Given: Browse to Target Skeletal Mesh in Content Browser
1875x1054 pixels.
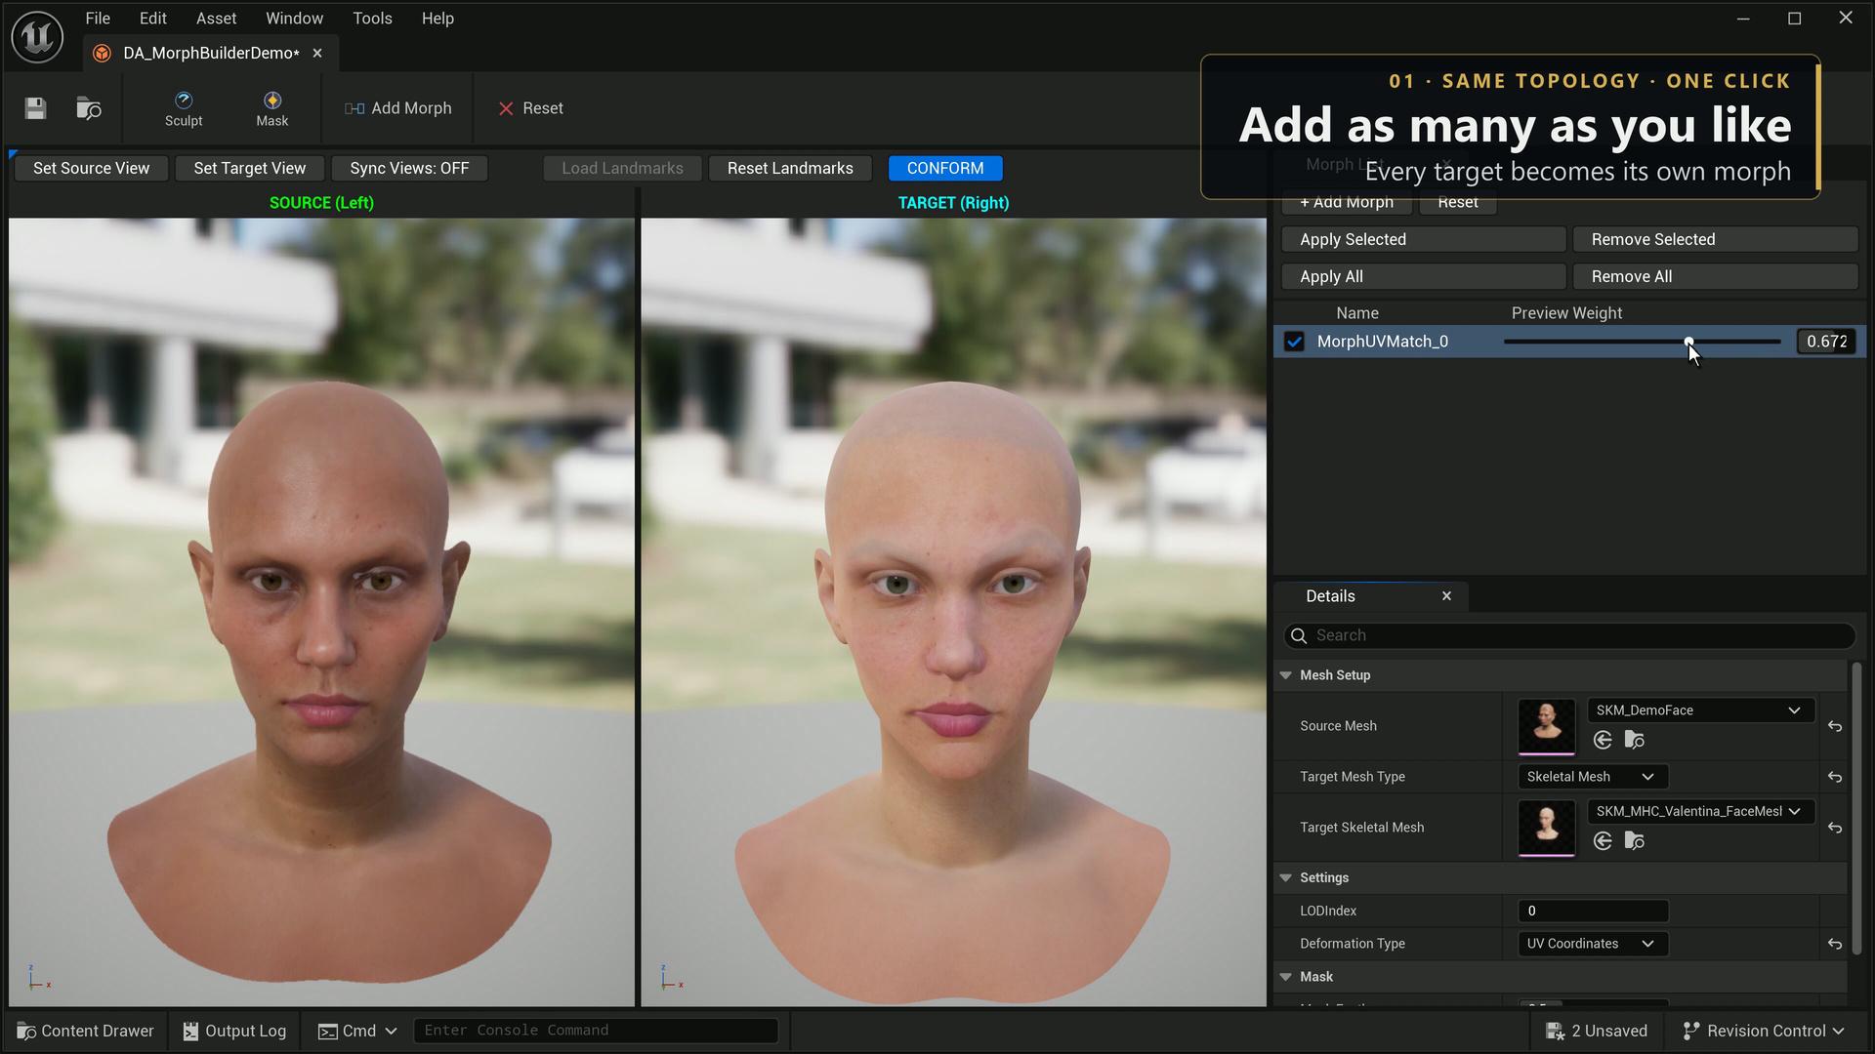Looking at the screenshot, I should pyautogui.click(x=1634, y=840).
